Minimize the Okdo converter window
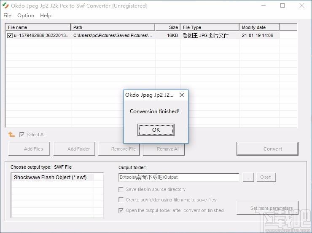 tap(264, 6)
